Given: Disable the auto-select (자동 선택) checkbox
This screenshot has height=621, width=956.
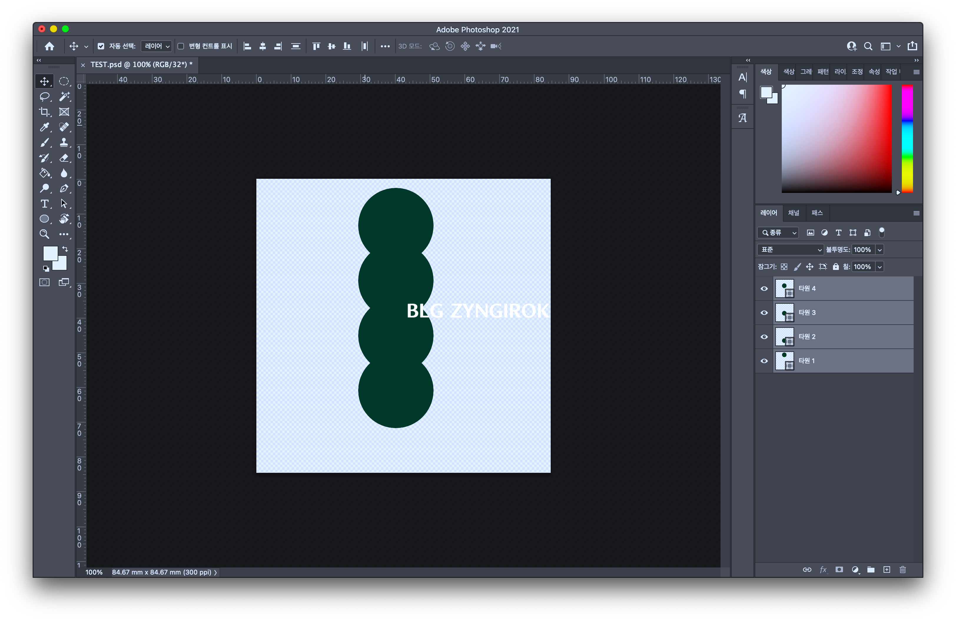Looking at the screenshot, I should 101,46.
